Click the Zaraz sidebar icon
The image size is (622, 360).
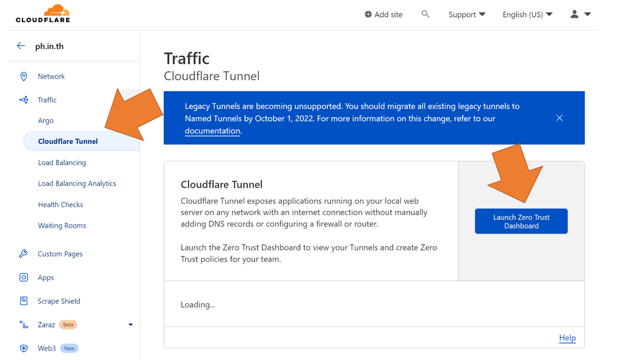pyautogui.click(x=24, y=325)
